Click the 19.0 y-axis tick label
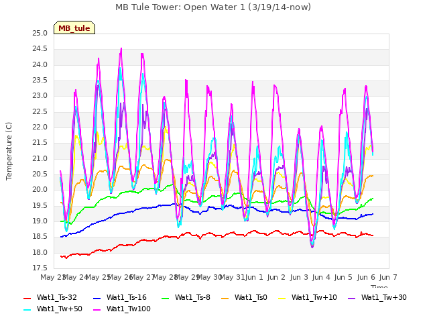The height and width of the screenshot is (322, 429). pyautogui.click(x=40, y=221)
